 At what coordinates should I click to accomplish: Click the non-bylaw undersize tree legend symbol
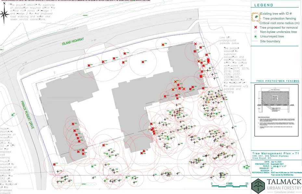256,32
